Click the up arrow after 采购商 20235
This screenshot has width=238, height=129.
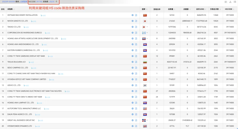point(56,1)
